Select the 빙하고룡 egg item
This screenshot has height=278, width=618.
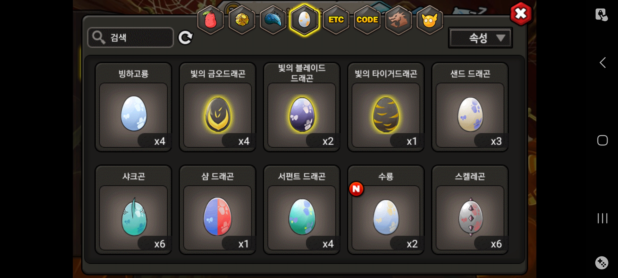[133, 107]
